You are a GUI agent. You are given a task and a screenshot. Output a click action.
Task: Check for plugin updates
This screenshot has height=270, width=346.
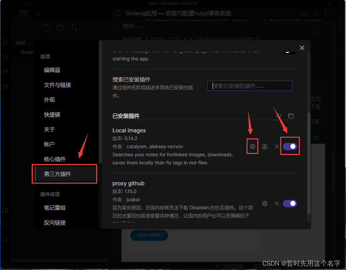pos(279,115)
